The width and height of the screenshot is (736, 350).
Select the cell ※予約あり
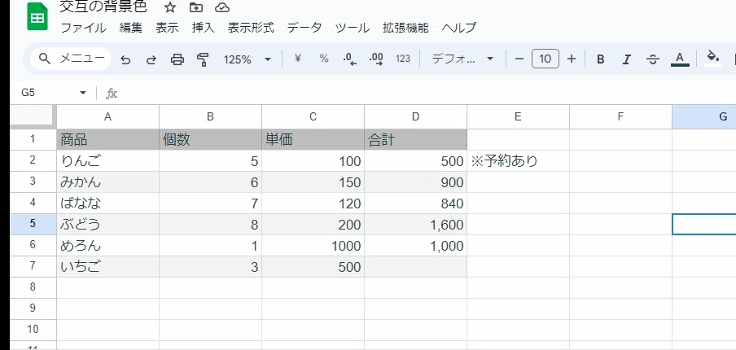pos(518,161)
